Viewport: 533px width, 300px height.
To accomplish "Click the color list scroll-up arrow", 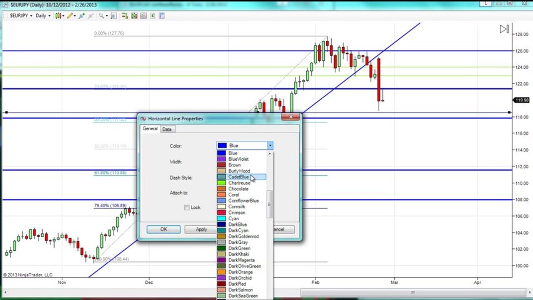I will (x=270, y=153).
